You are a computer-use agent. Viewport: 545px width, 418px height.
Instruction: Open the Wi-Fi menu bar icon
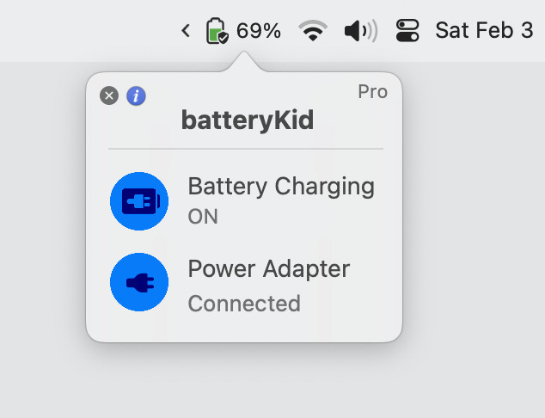coord(313,31)
